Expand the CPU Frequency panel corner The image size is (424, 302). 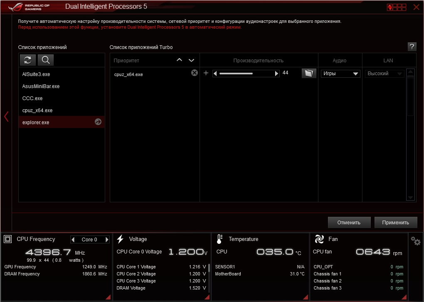pos(108,297)
